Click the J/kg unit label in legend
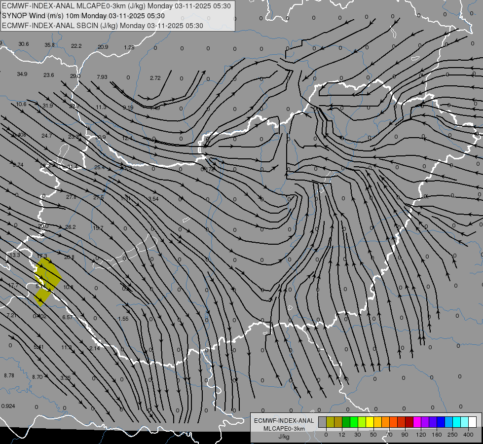 (284, 437)
